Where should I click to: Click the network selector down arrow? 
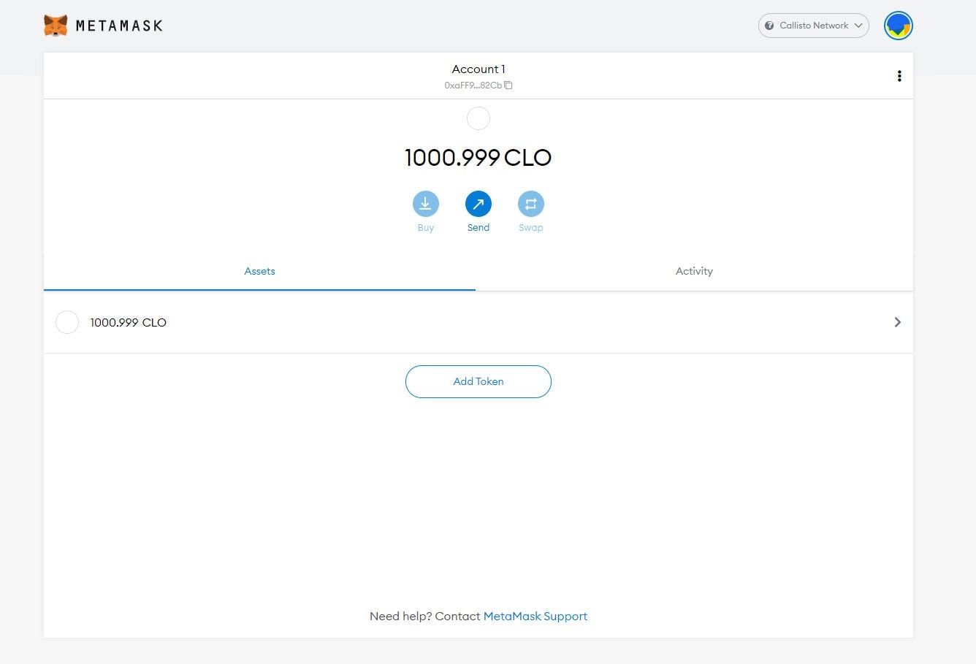click(x=858, y=26)
